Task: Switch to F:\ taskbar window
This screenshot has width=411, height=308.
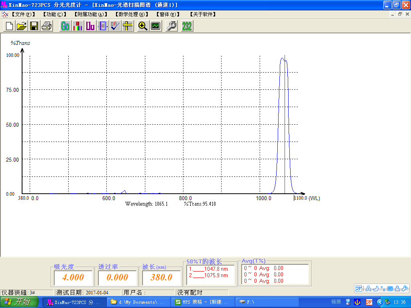Action: [267, 302]
